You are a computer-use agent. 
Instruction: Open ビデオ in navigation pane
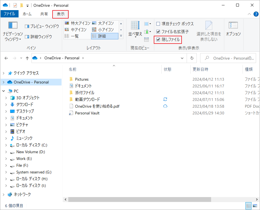pyautogui.click(x=21, y=132)
